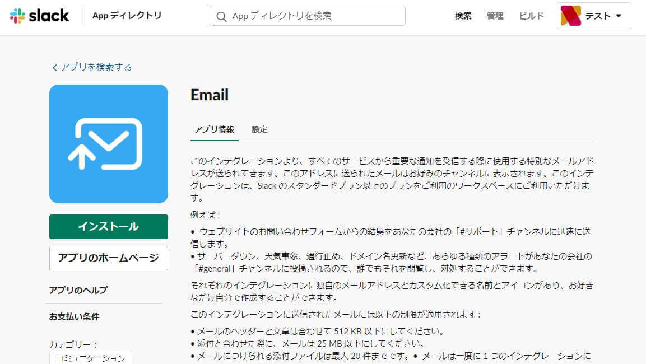The height and width of the screenshot is (364, 646).
Task: Click the Email app title heading
Action: (x=210, y=95)
